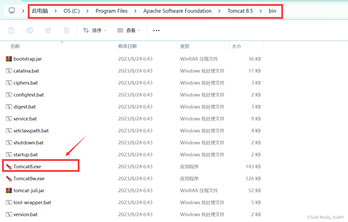Go to OS (C:) in the breadcrumb
The height and width of the screenshot is (222, 348).
pyautogui.click(x=72, y=11)
